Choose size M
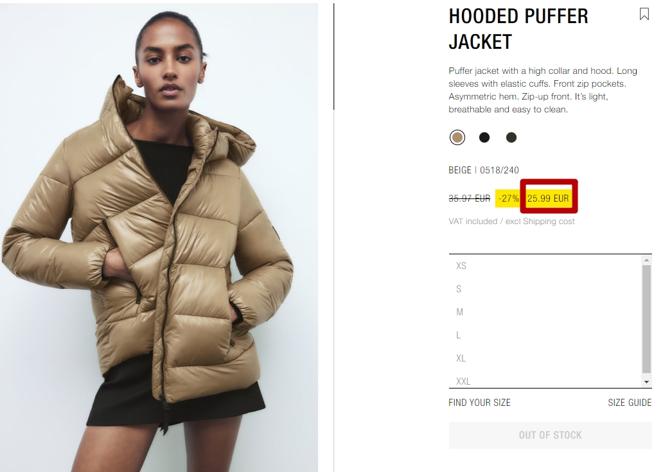Image resolution: width=672 pixels, height=472 pixels. click(x=545, y=312)
